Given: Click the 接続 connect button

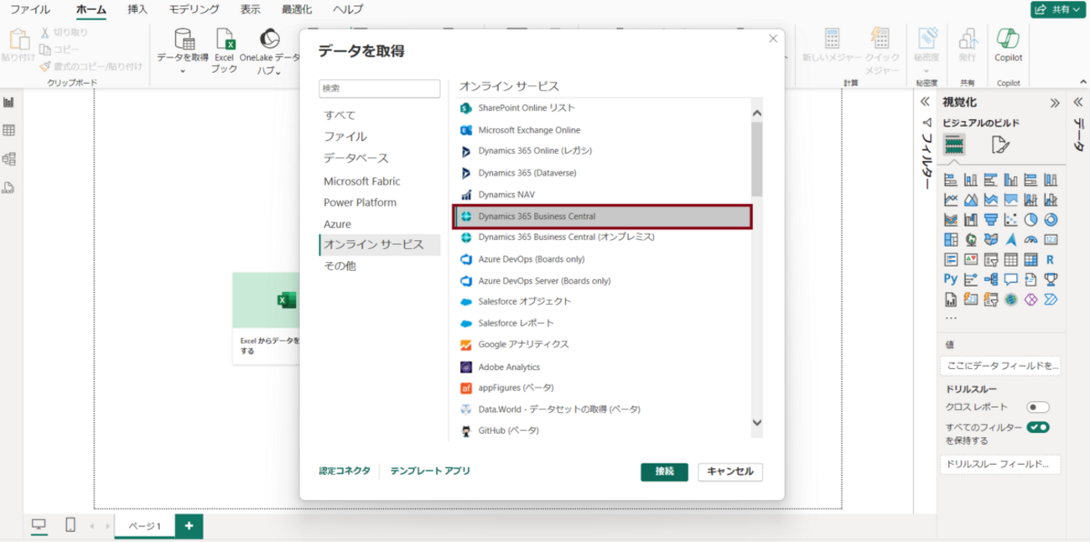Looking at the screenshot, I should click(x=665, y=472).
